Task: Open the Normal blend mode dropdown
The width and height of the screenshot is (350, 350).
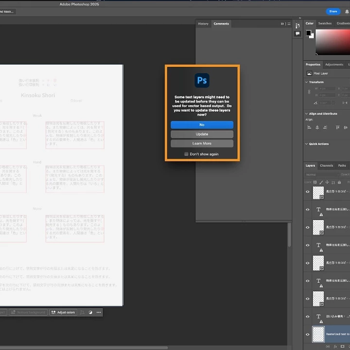Action: tap(322, 175)
